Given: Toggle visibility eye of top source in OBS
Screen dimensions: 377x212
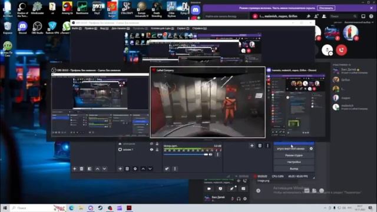Looking at the screenshot, I should 151,144.
